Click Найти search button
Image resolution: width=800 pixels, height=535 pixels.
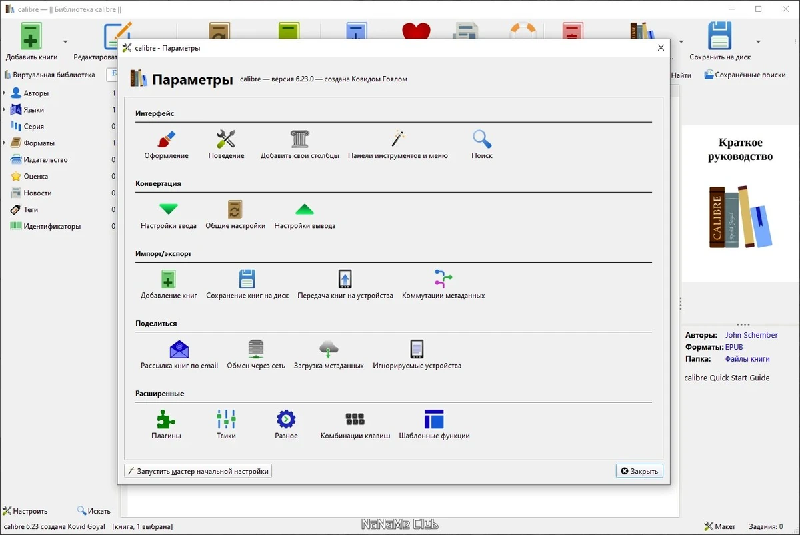point(681,75)
